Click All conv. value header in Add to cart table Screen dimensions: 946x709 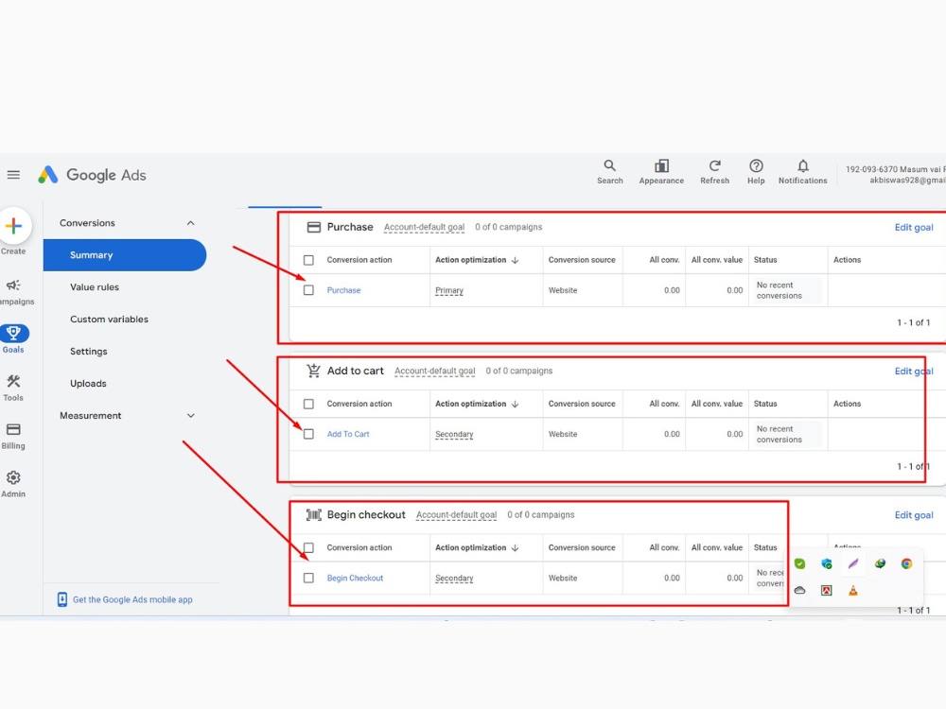tap(717, 404)
